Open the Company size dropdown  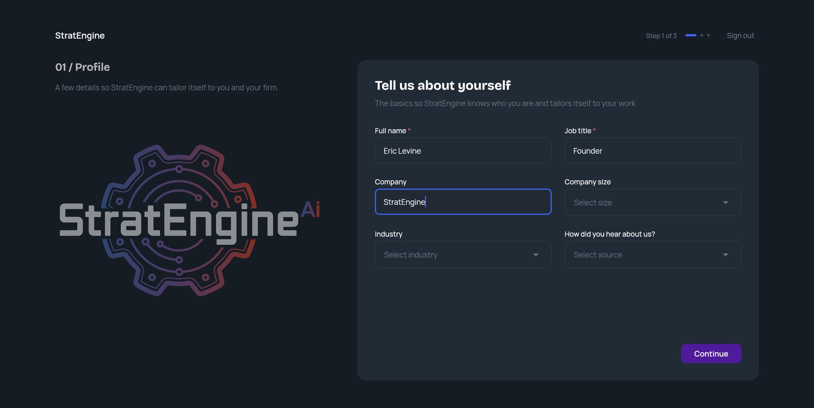click(653, 202)
